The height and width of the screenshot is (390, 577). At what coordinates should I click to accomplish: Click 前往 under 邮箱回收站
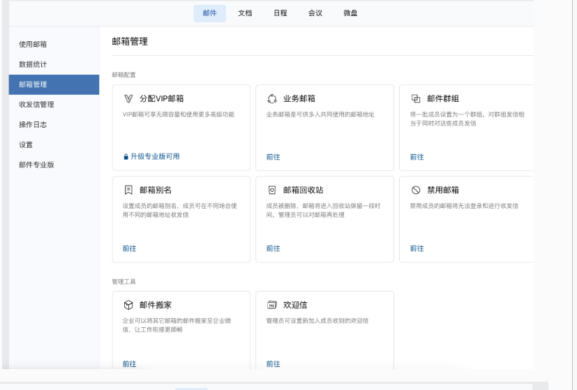click(273, 248)
